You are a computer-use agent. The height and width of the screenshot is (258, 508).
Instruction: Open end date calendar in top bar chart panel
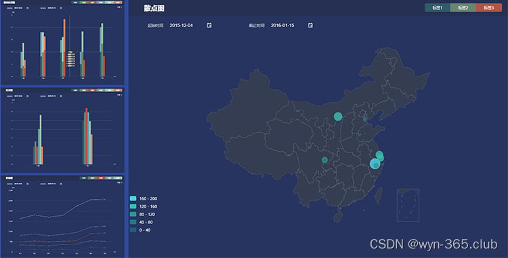pyautogui.click(x=61, y=8)
